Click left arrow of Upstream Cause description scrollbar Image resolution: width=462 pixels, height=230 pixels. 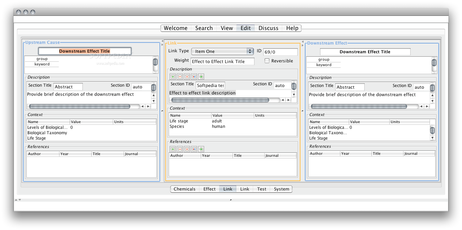pyautogui.click(x=142, y=106)
